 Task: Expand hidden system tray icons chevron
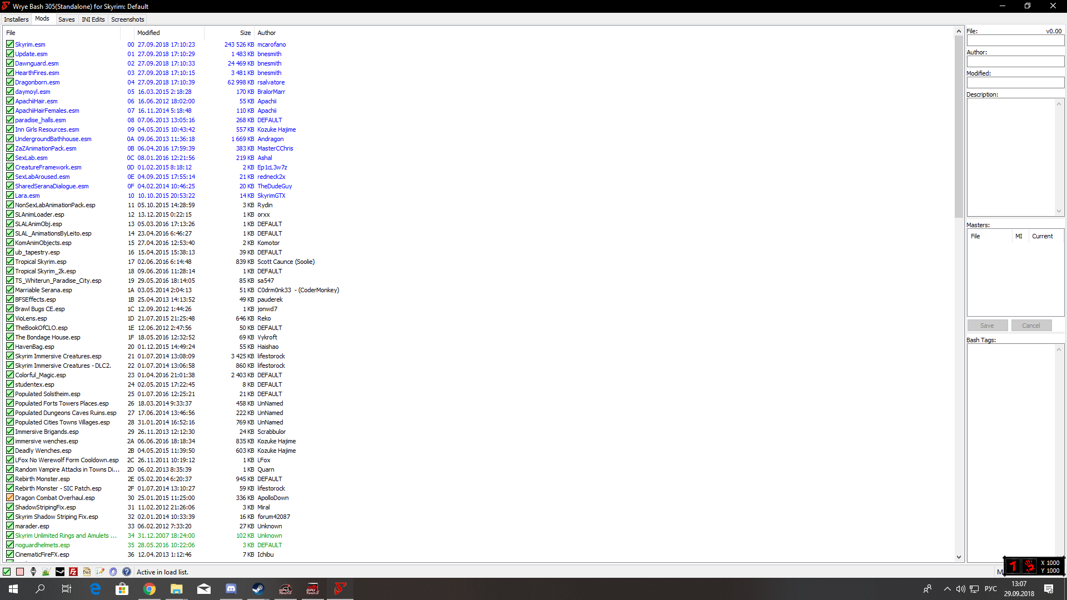click(947, 589)
